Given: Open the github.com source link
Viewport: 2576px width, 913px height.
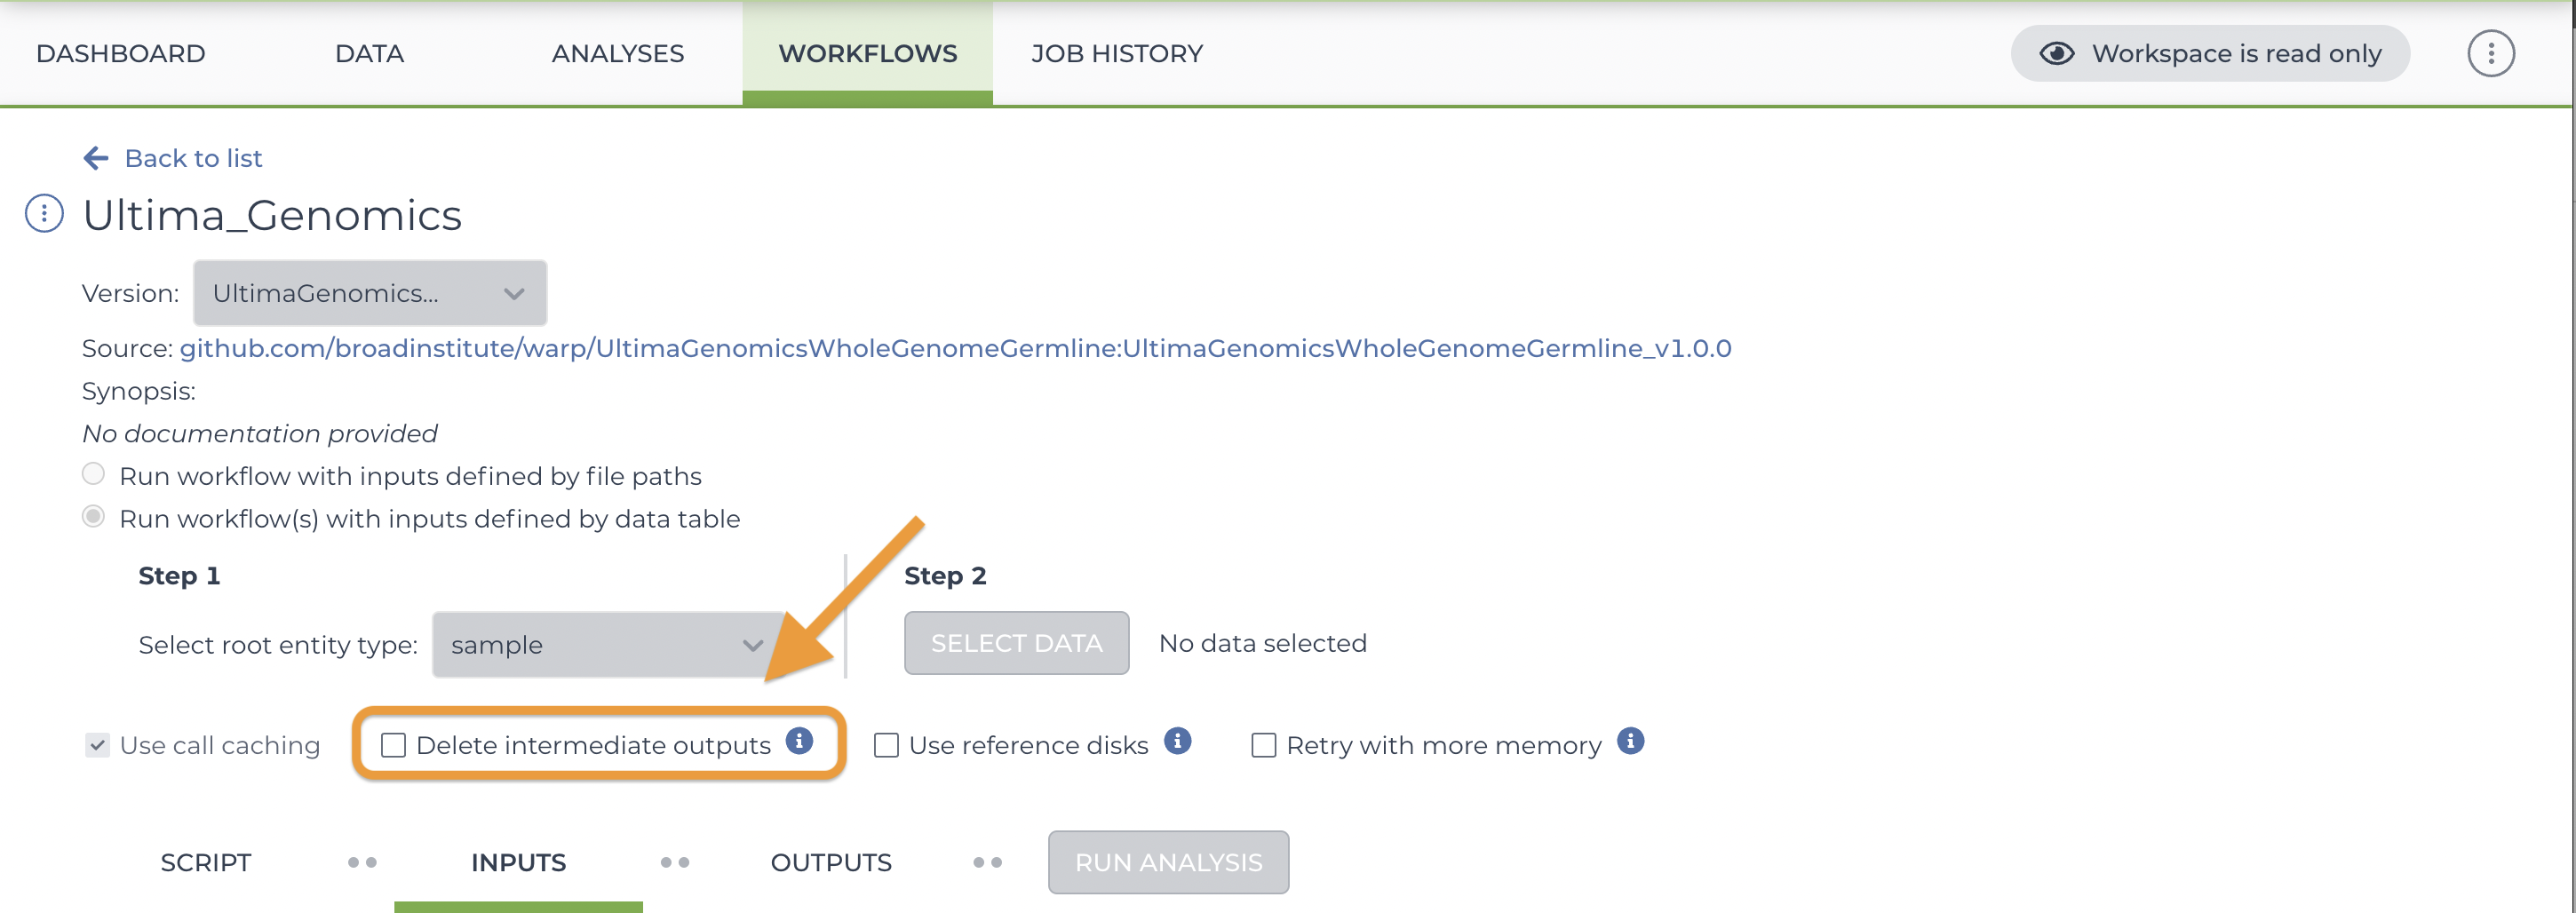Looking at the screenshot, I should pos(955,348).
